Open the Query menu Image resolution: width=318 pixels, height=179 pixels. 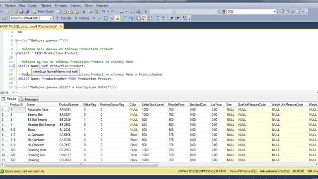(32, 5)
